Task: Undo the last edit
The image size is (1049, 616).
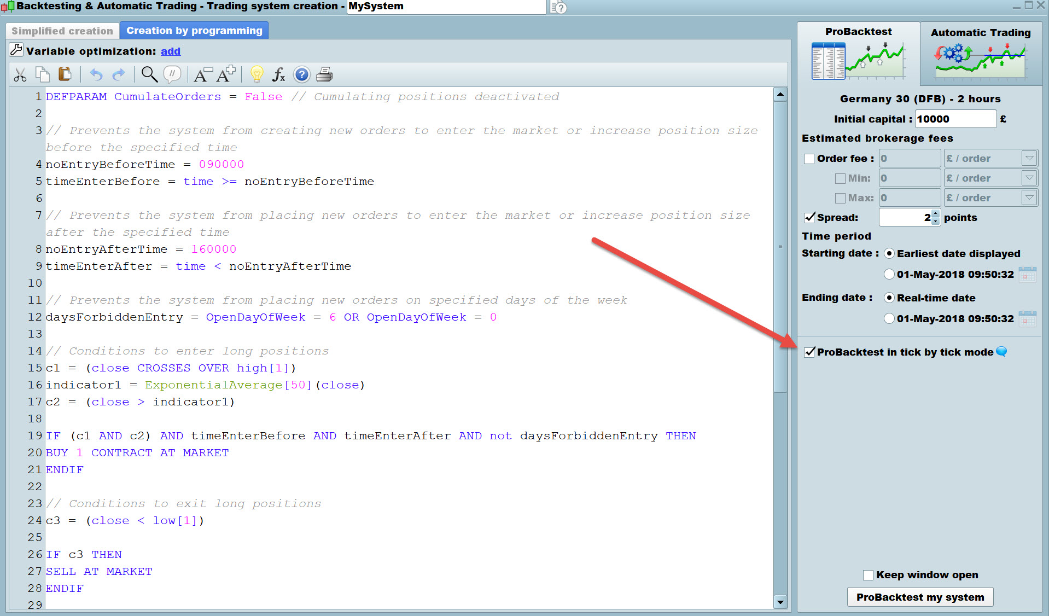Action: tap(96, 74)
